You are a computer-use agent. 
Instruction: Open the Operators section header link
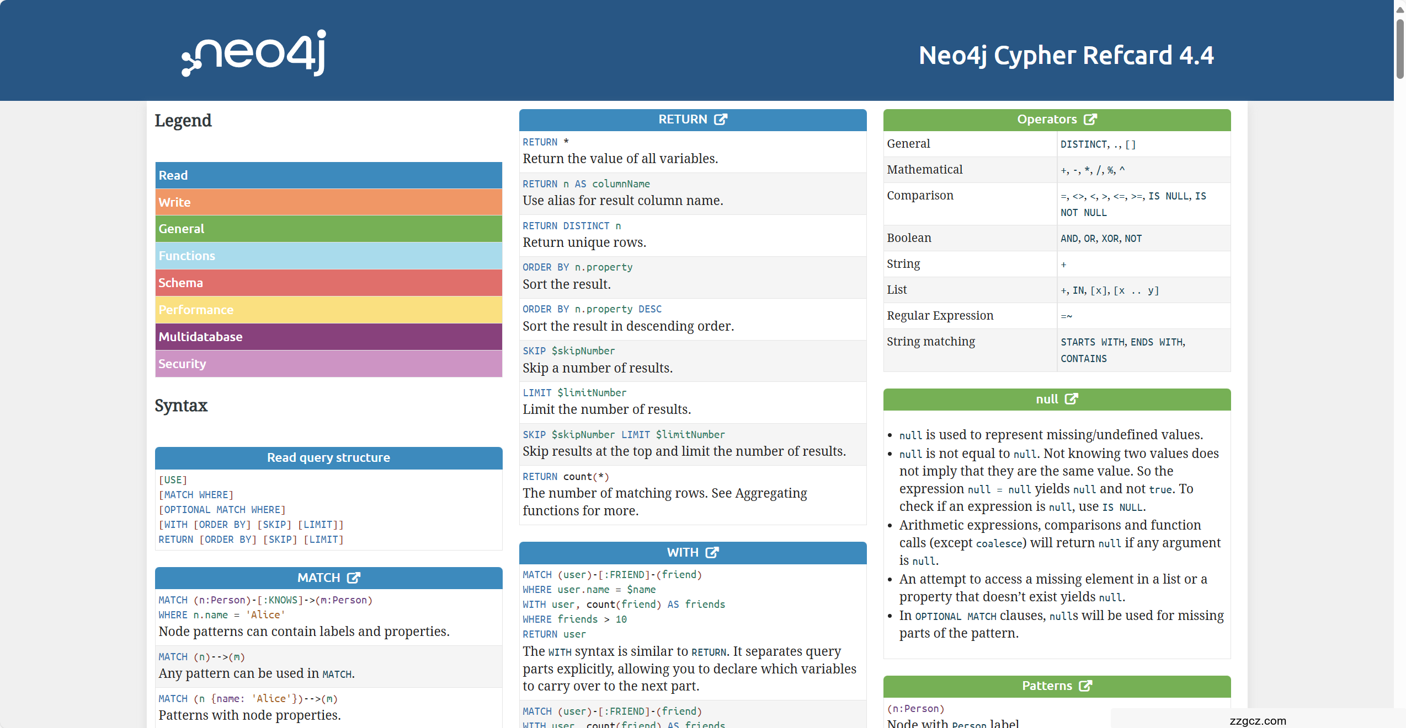point(1047,120)
